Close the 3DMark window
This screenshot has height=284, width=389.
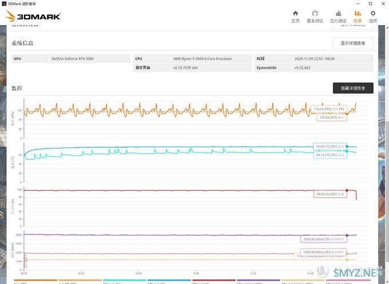(382, 4)
